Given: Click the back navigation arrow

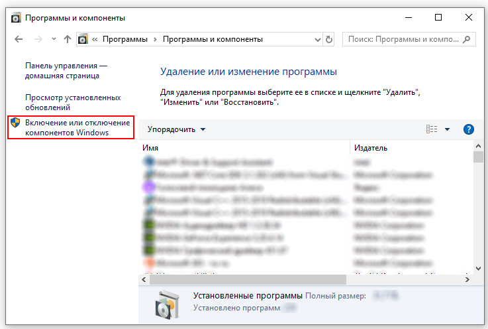Looking at the screenshot, I should click(x=19, y=40).
